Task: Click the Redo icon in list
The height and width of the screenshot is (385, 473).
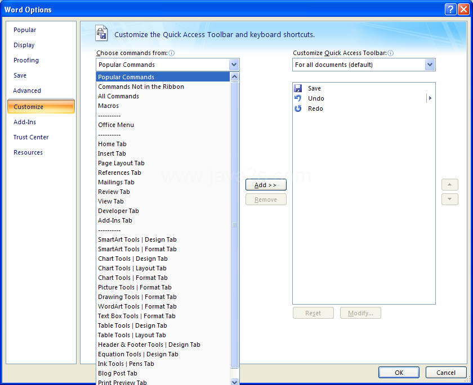Action: [298, 108]
